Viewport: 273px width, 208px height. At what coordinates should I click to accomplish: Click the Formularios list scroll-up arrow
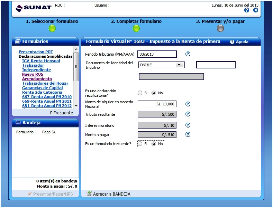point(76,49)
